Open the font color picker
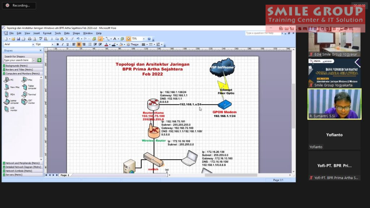The image size is (370, 208). point(107,44)
